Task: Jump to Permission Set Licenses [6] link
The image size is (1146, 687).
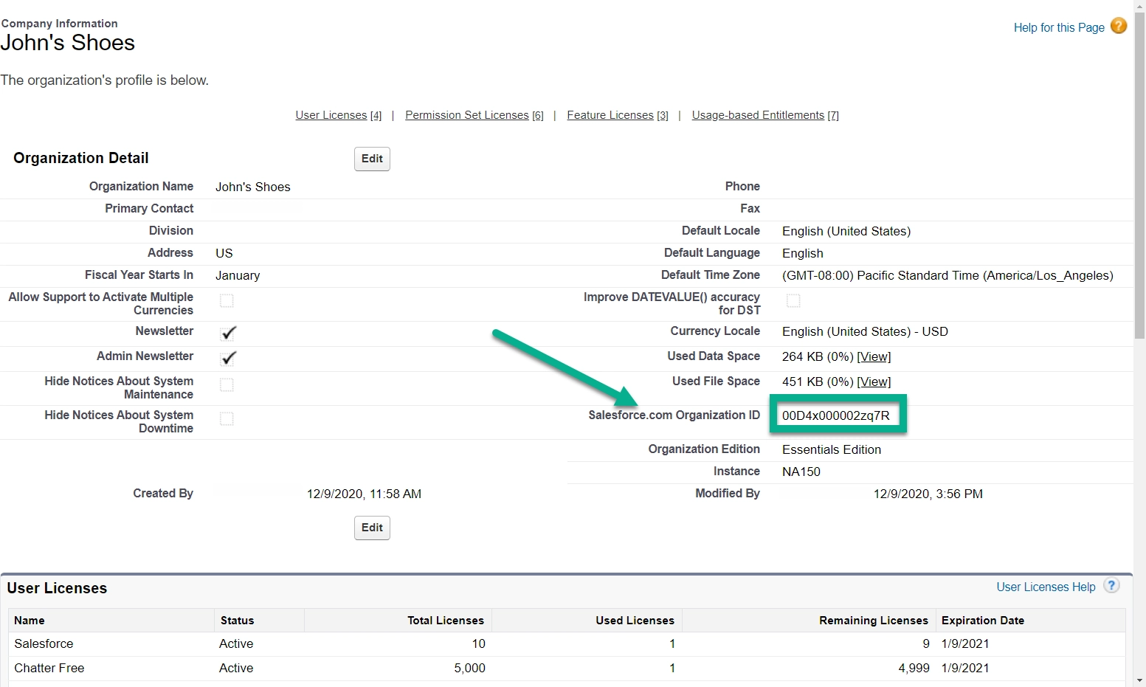Action: [x=474, y=115]
